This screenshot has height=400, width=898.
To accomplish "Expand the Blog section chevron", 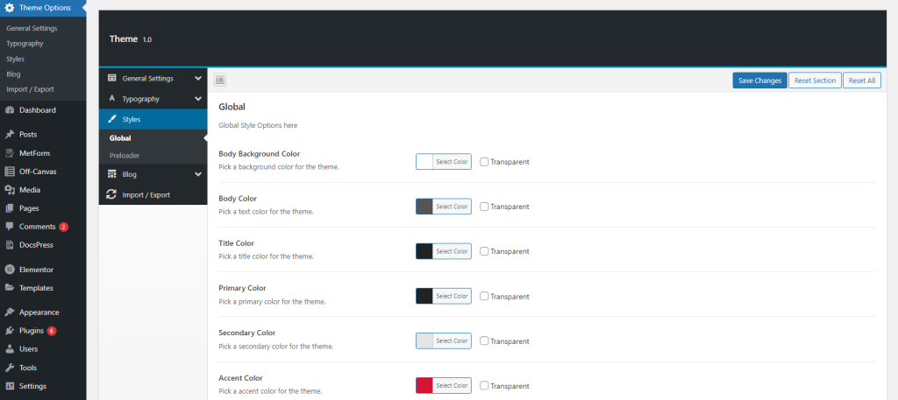I will (x=198, y=174).
